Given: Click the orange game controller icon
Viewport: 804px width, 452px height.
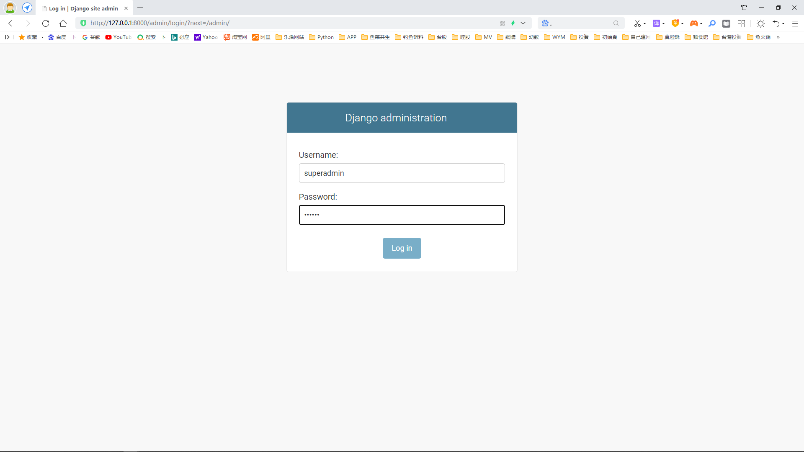Looking at the screenshot, I should 694,23.
